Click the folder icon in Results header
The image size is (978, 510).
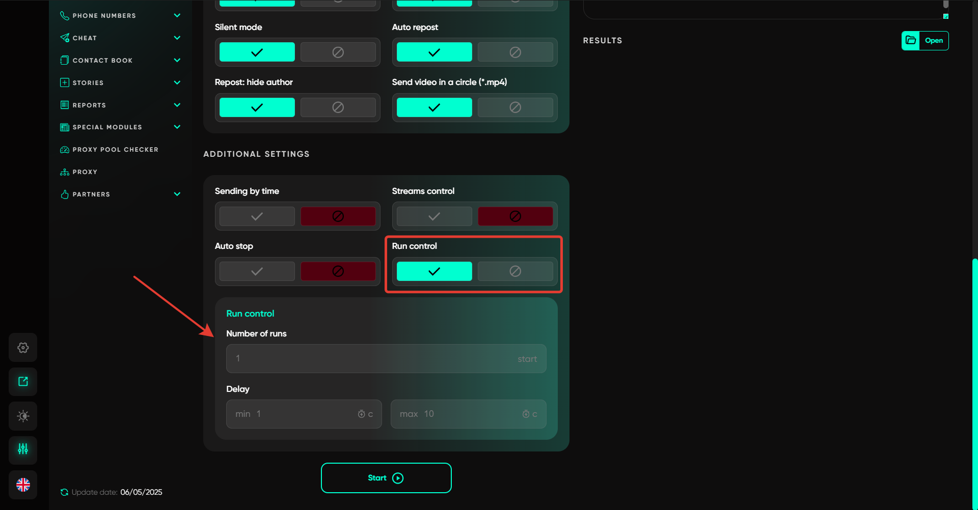point(911,41)
